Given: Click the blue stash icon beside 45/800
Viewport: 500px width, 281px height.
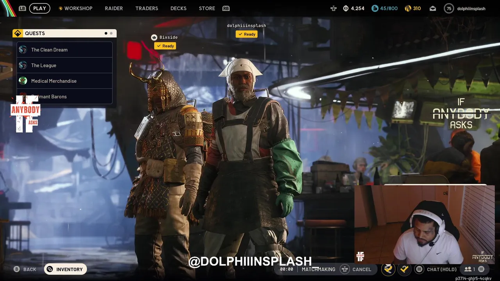Looking at the screenshot, I should click(375, 8).
